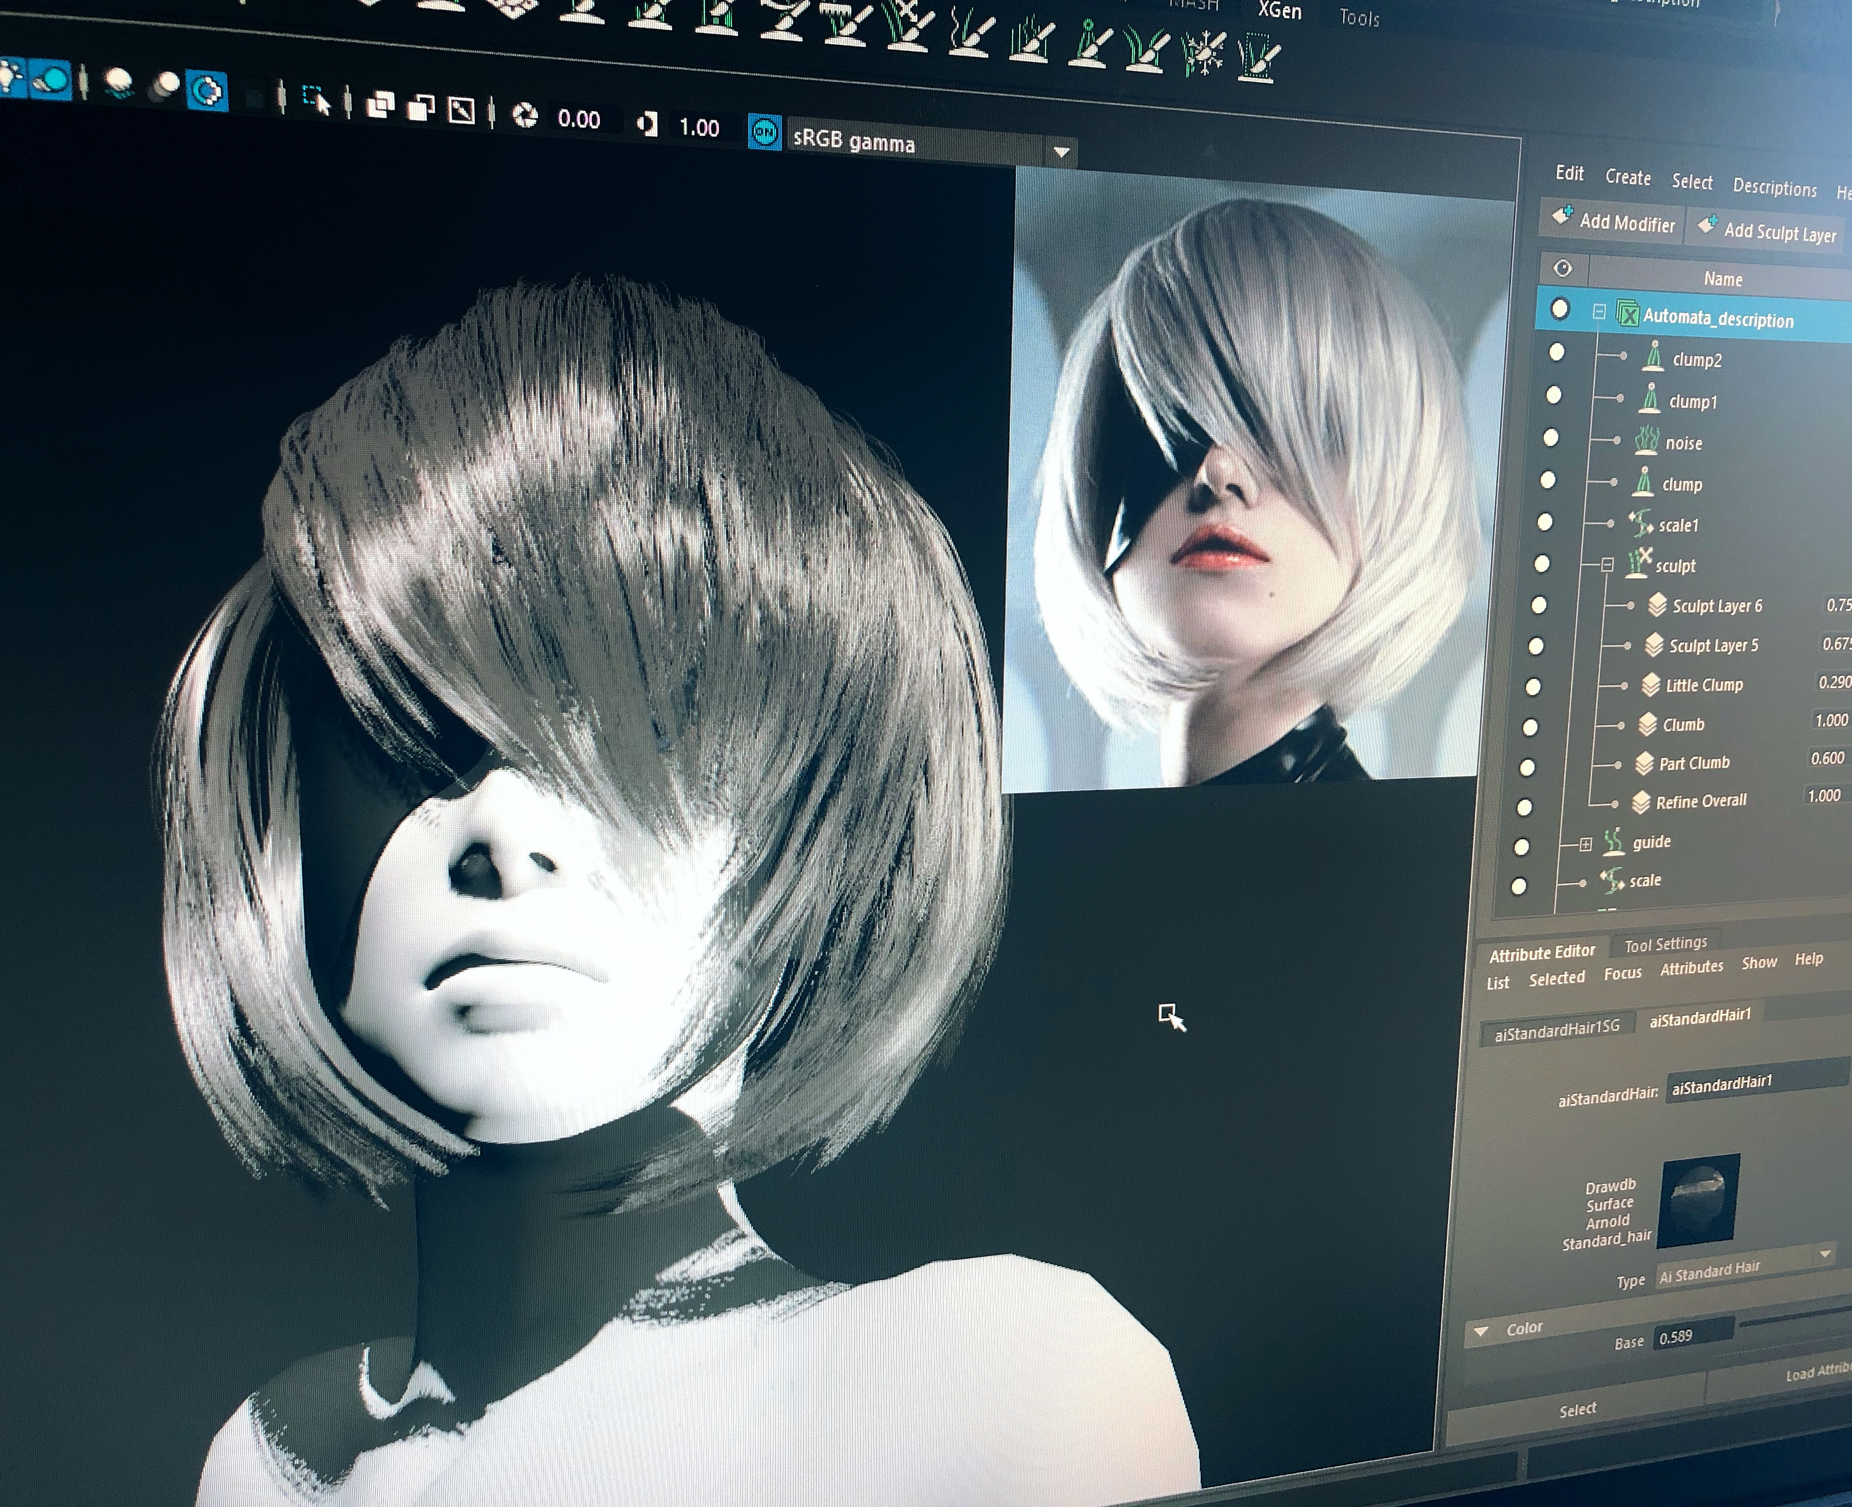Open the Create menu in XGen editor
1852x1507 pixels.
pos(1627,177)
